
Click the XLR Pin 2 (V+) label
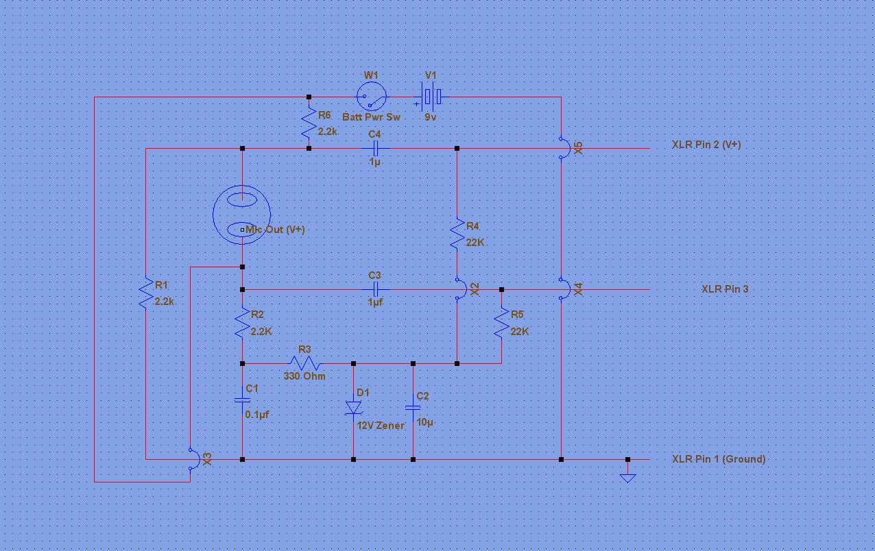(706, 145)
